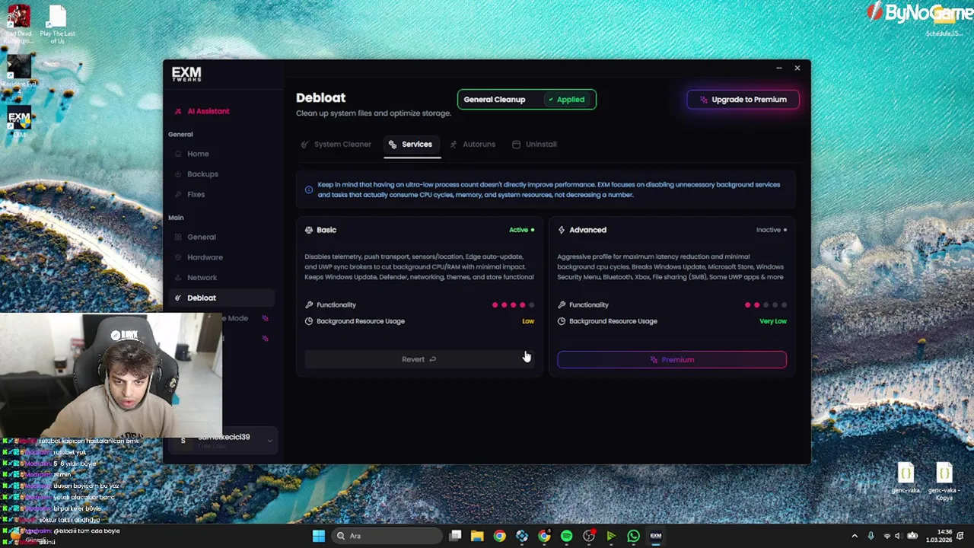Open WhatsApp from the taskbar

[633, 536]
